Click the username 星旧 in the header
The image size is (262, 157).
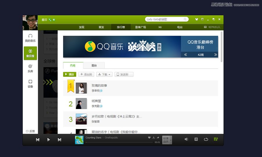[x=44, y=20]
